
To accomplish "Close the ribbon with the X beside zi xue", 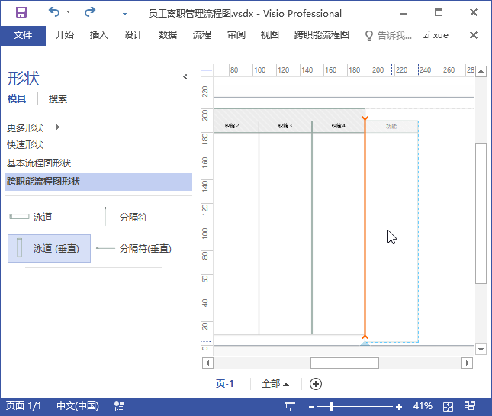I will [474, 35].
